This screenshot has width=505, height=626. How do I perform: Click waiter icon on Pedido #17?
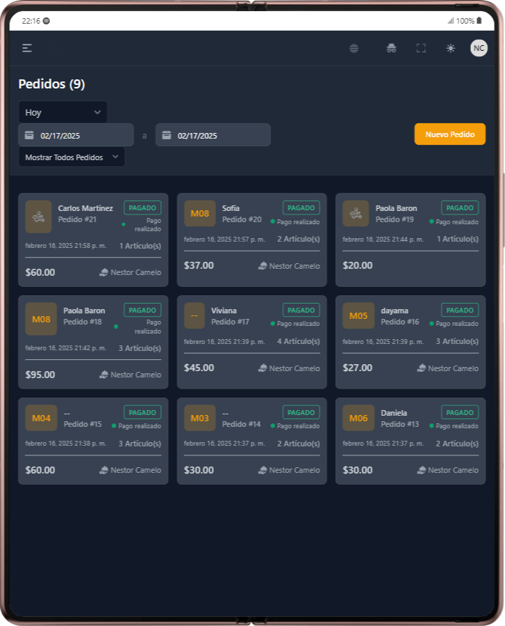point(263,368)
